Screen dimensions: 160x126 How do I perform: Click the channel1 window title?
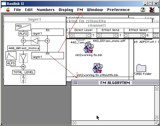pos(97,26)
